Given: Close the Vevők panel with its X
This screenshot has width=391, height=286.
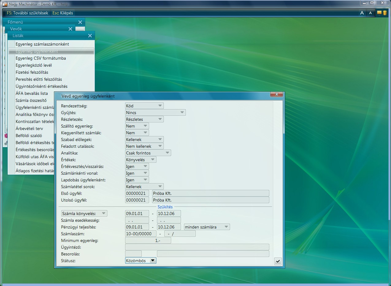Looking at the screenshot, I should click(70, 29).
